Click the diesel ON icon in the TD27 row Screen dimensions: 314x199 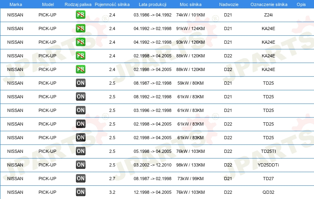click(x=80, y=179)
